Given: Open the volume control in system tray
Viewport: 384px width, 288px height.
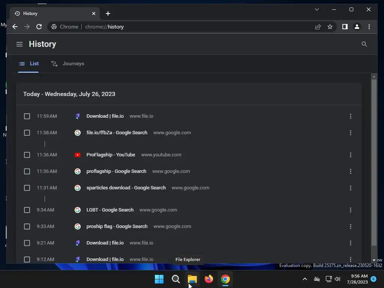Looking at the screenshot, I should [x=337, y=279].
